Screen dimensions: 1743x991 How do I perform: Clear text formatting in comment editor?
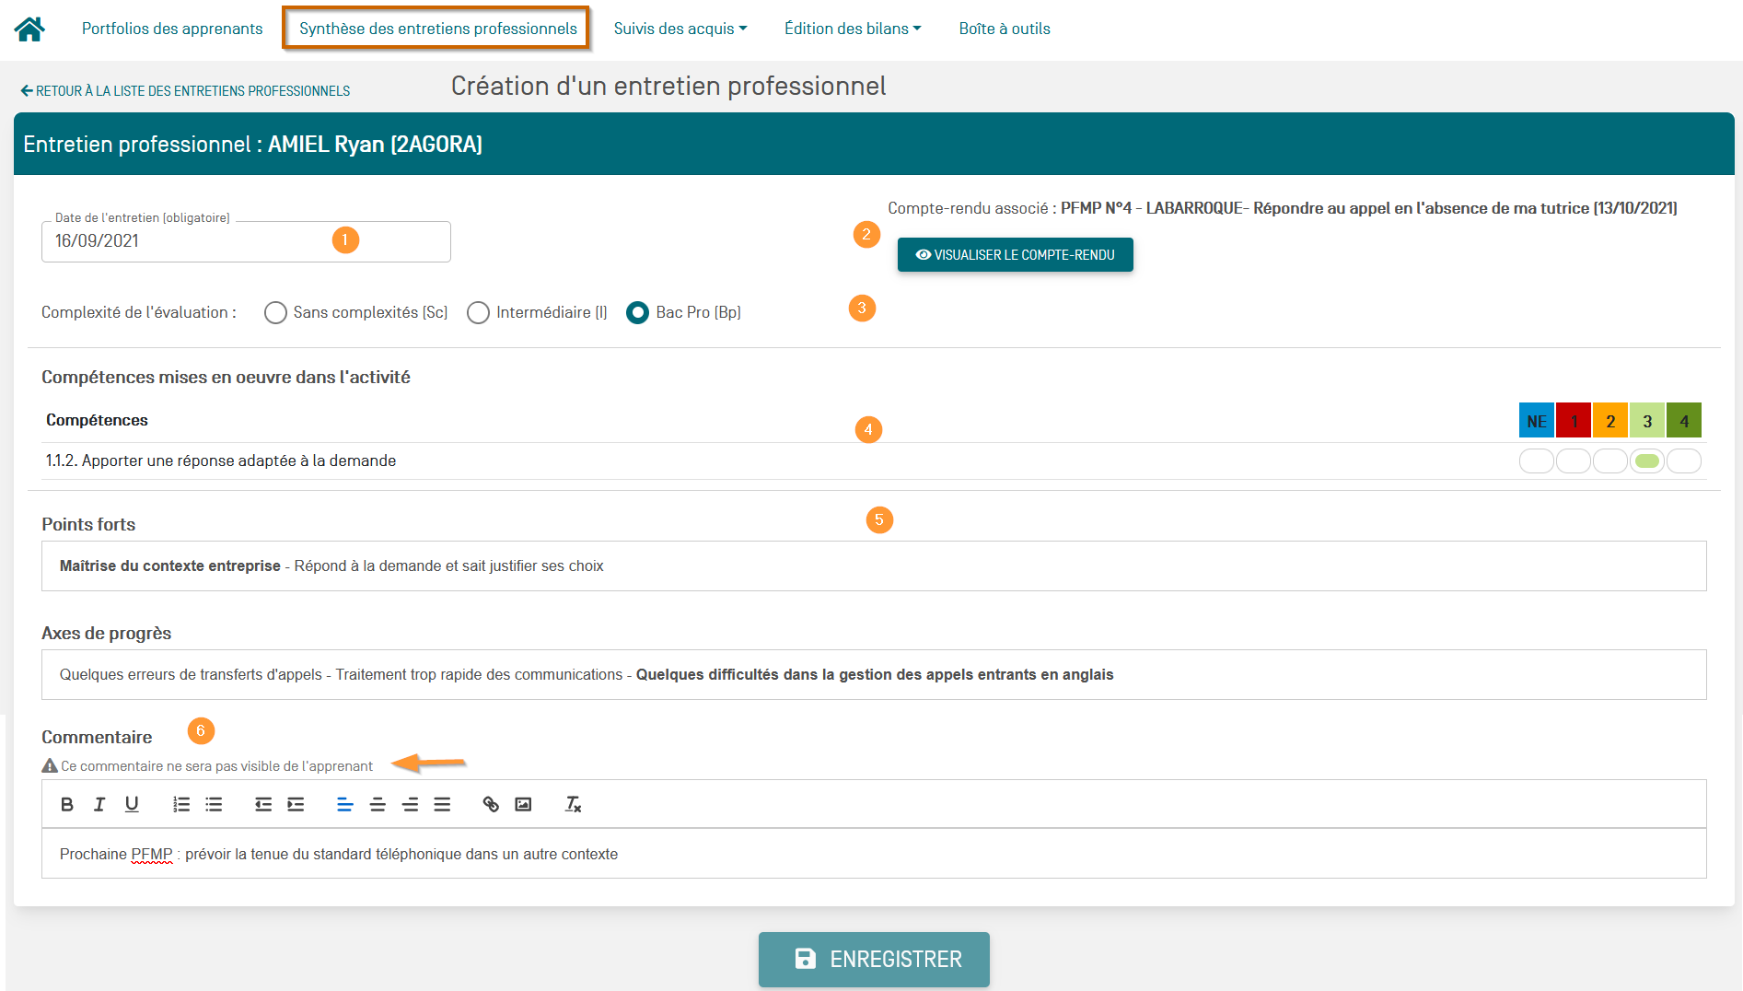[573, 805]
